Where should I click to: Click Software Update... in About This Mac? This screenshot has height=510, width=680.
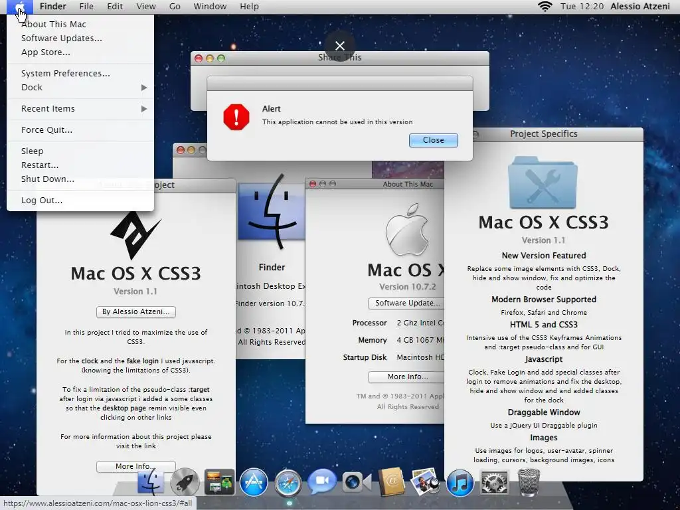click(x=407, y=303)
